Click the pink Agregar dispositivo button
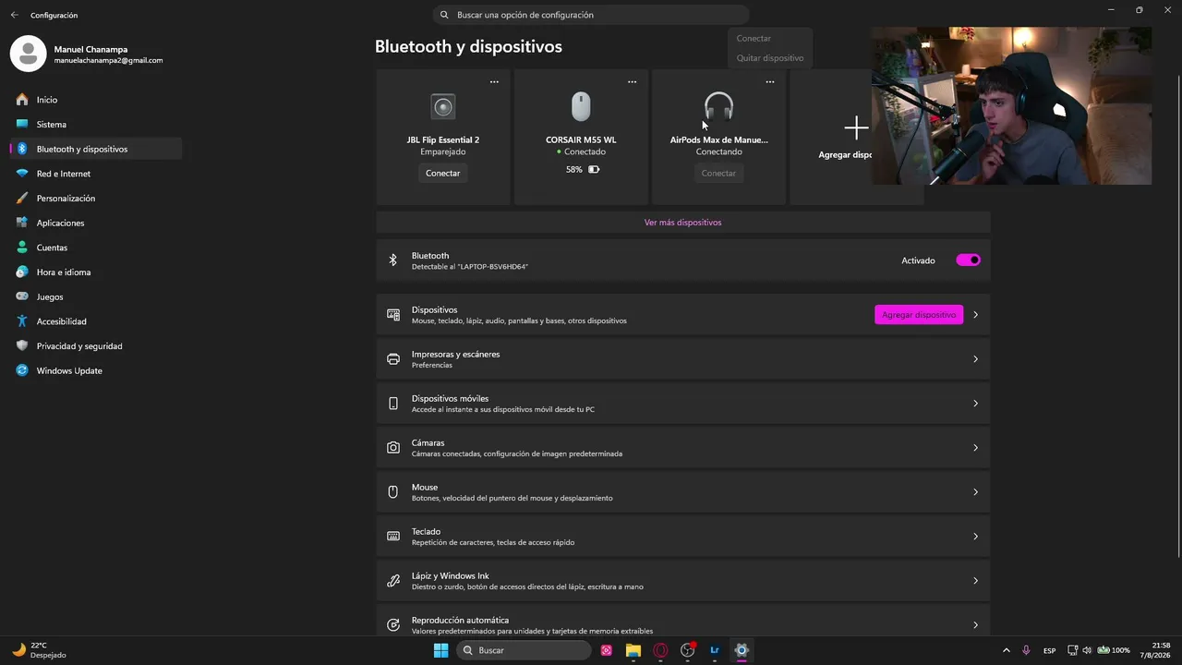The height and width of the screenshot is (665, 1182). tap(919, 315)
